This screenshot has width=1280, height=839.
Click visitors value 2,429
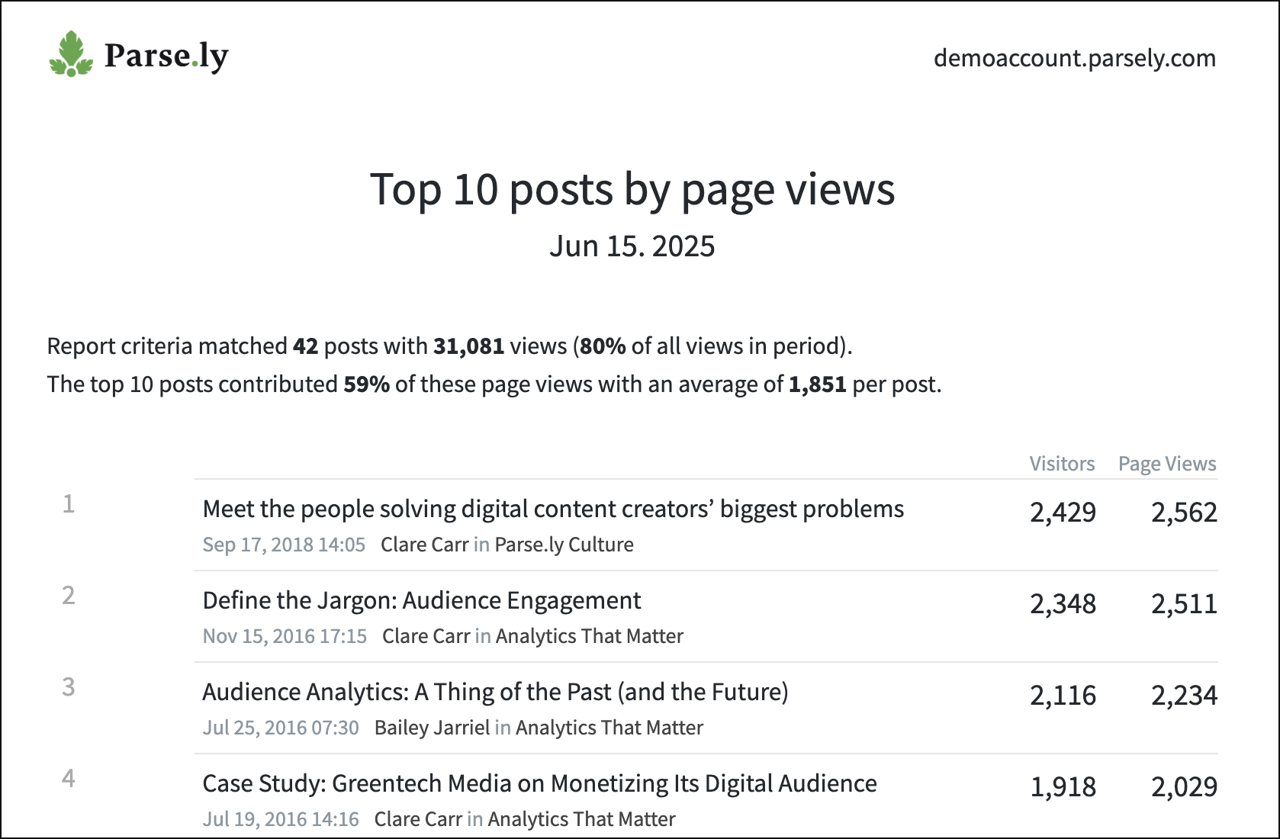pyautogui.click(x=1063, y=513)
